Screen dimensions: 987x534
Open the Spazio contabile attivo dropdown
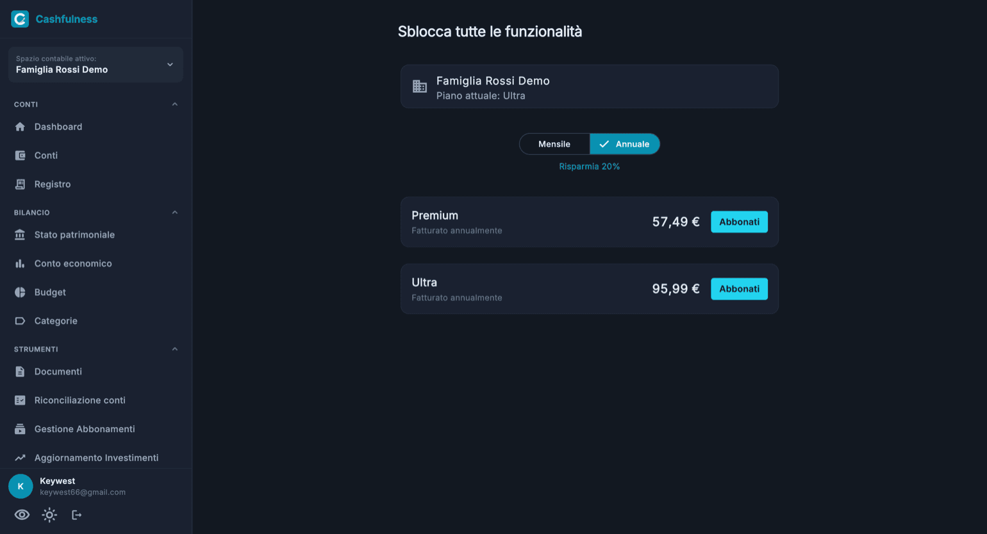pos(95,65)
